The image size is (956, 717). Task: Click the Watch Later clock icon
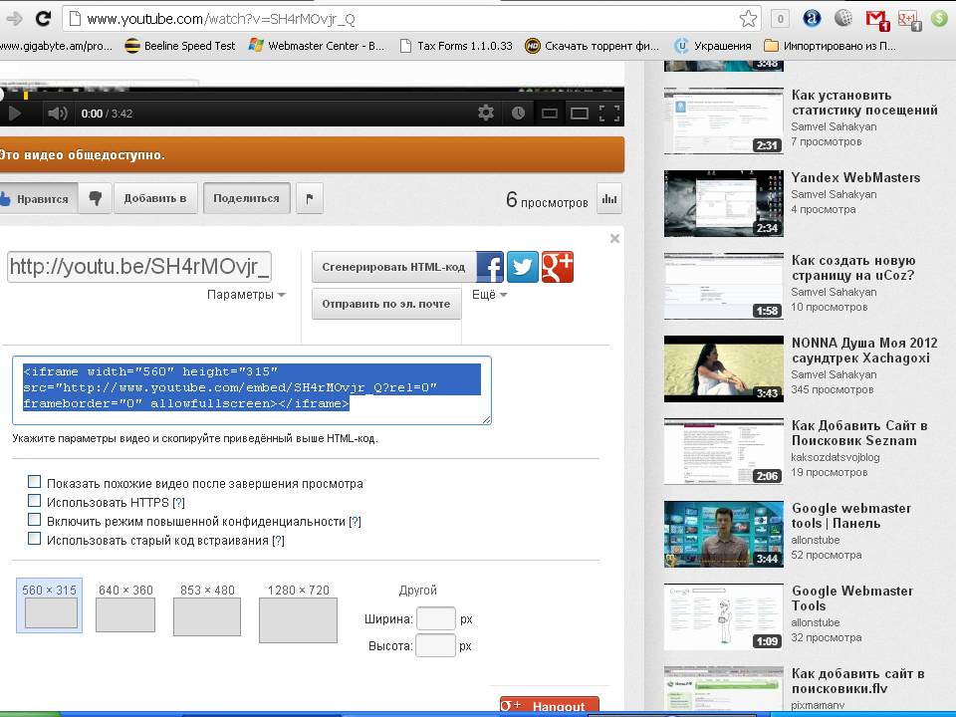pyautogui.click(x=518, y=114)
